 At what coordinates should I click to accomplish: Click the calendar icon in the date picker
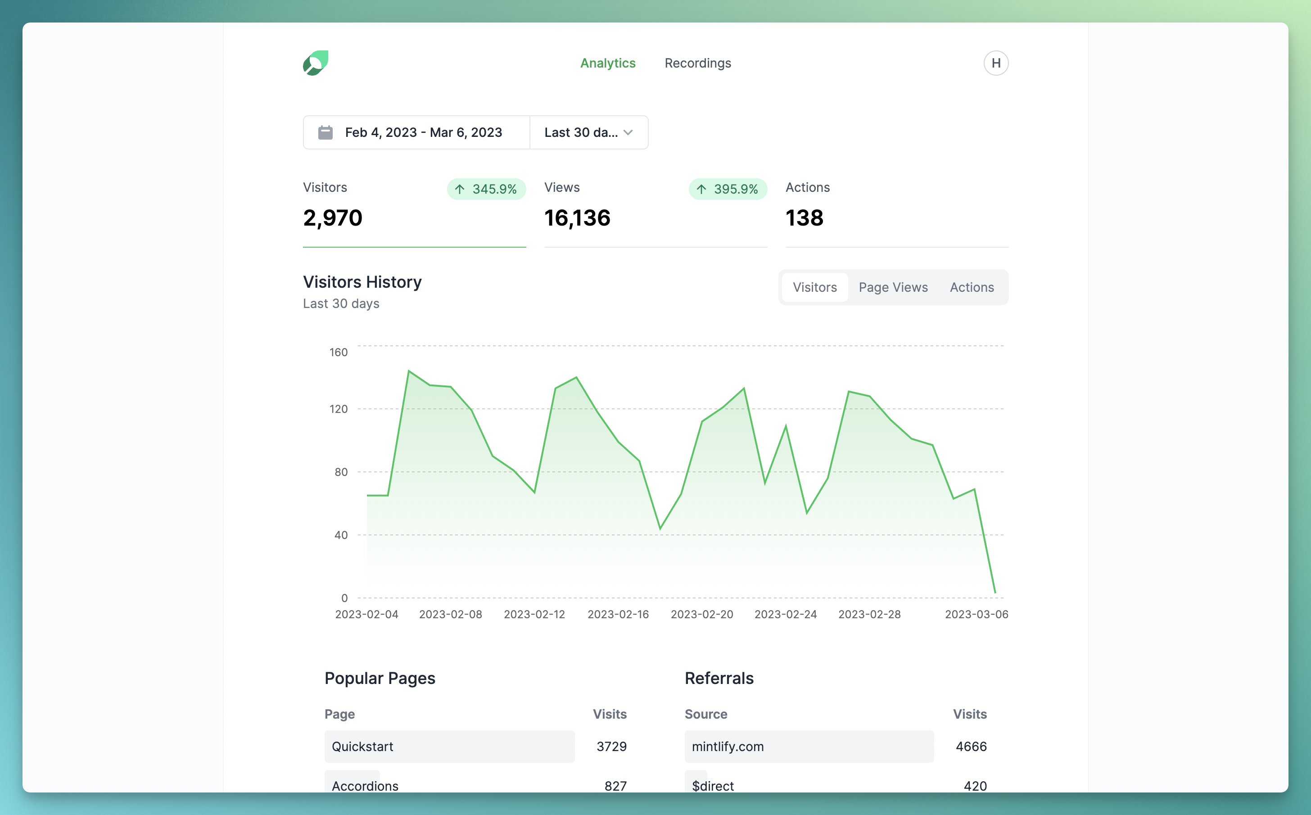[x=325, y=132]
